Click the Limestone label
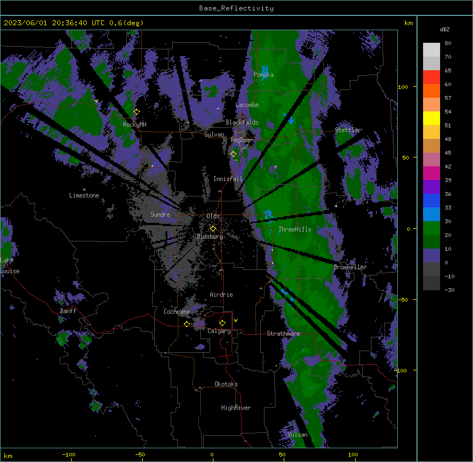473x462 pixels. 84,195
